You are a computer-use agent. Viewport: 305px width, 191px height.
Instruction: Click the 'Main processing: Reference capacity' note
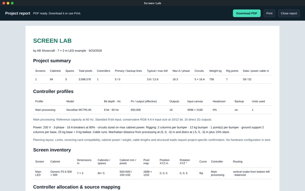(x=122, y=120)
